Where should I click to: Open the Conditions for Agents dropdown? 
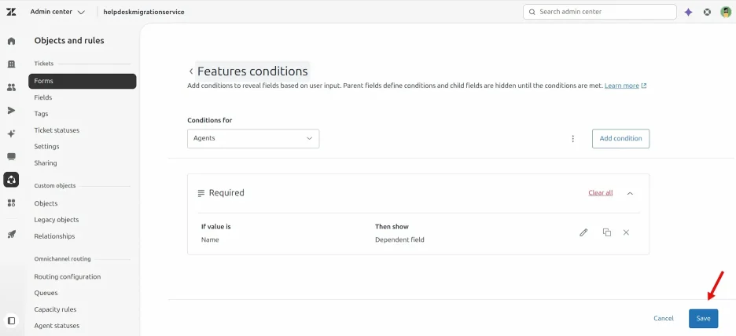[253, 139]
